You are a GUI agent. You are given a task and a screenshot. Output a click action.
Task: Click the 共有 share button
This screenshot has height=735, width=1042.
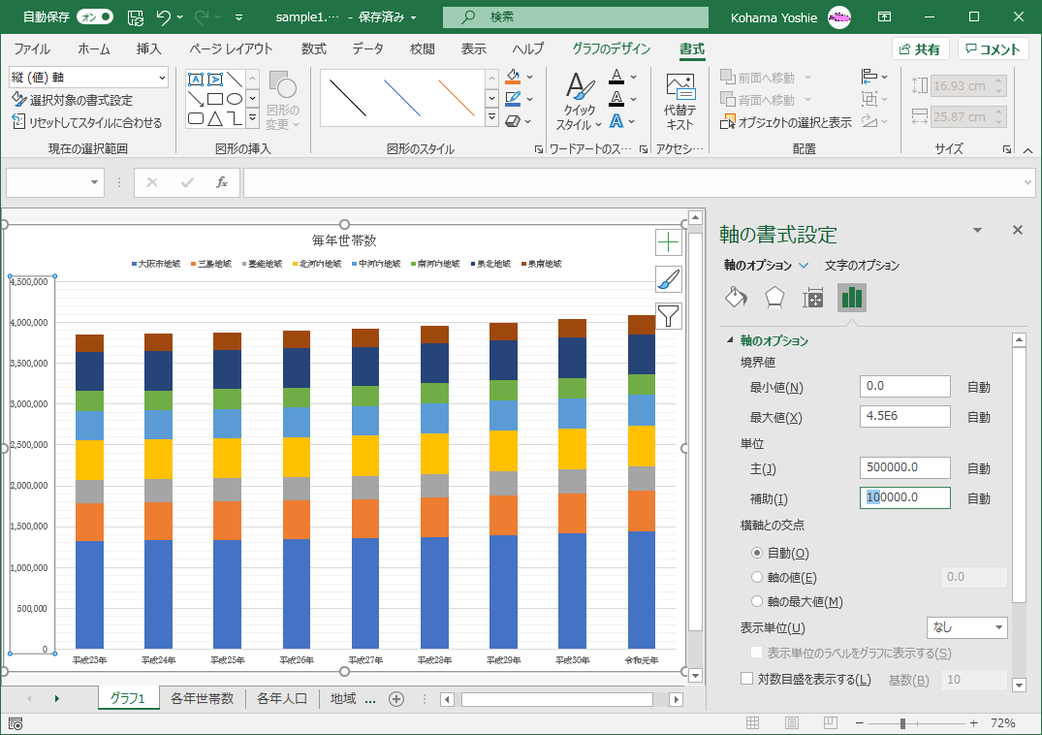(x=920, y=49)
